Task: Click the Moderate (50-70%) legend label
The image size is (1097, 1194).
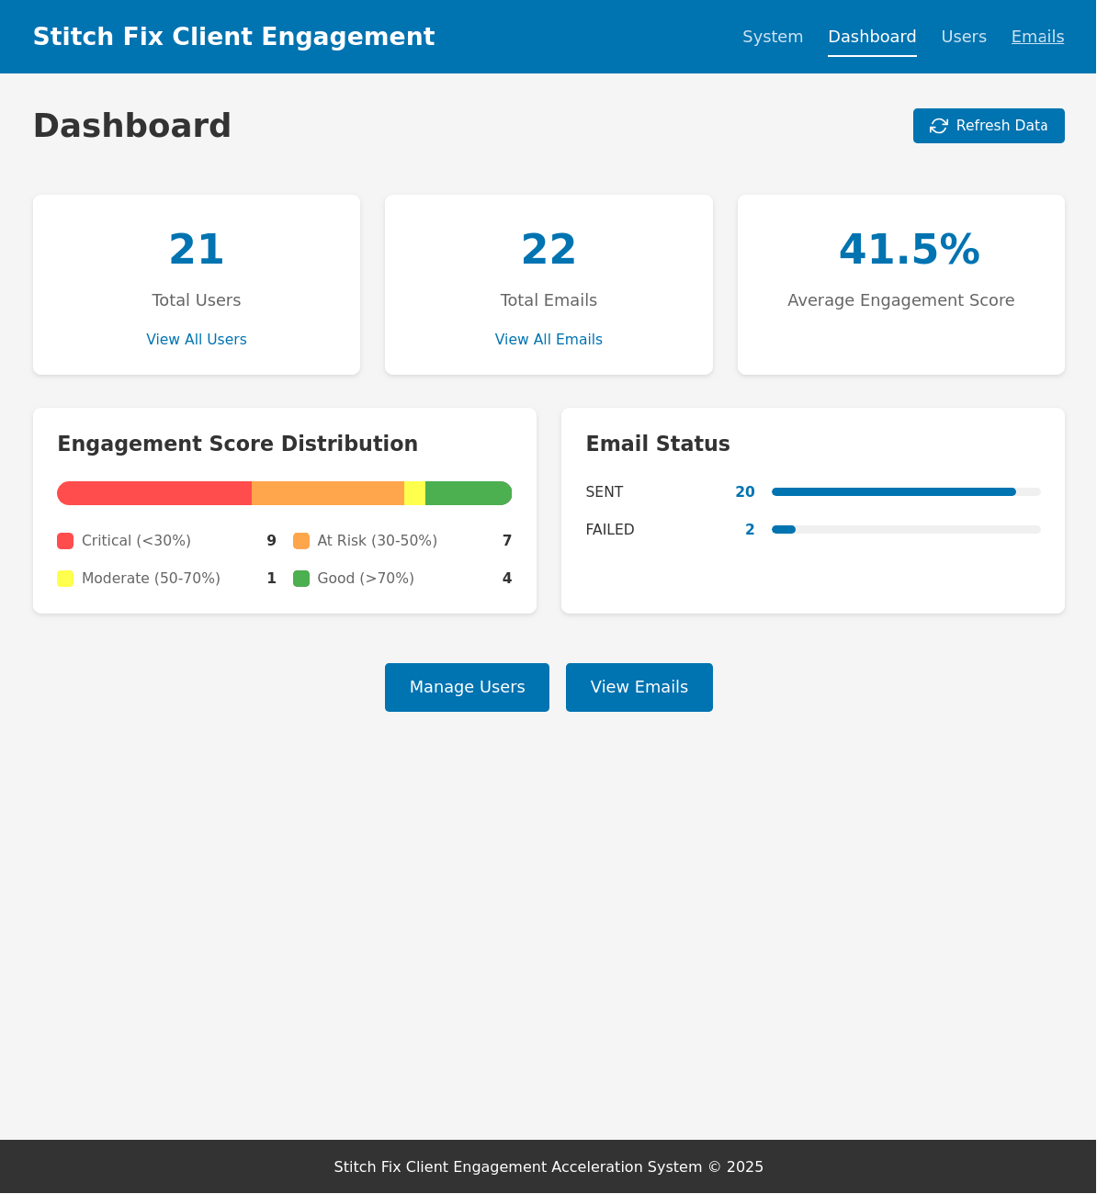Action: [151, 579]
